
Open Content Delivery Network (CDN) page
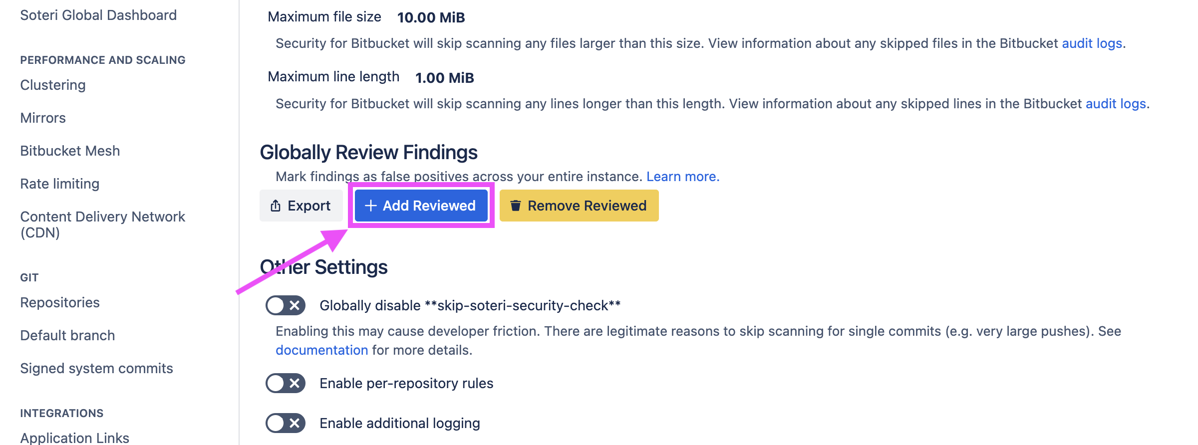click(102, 224)
